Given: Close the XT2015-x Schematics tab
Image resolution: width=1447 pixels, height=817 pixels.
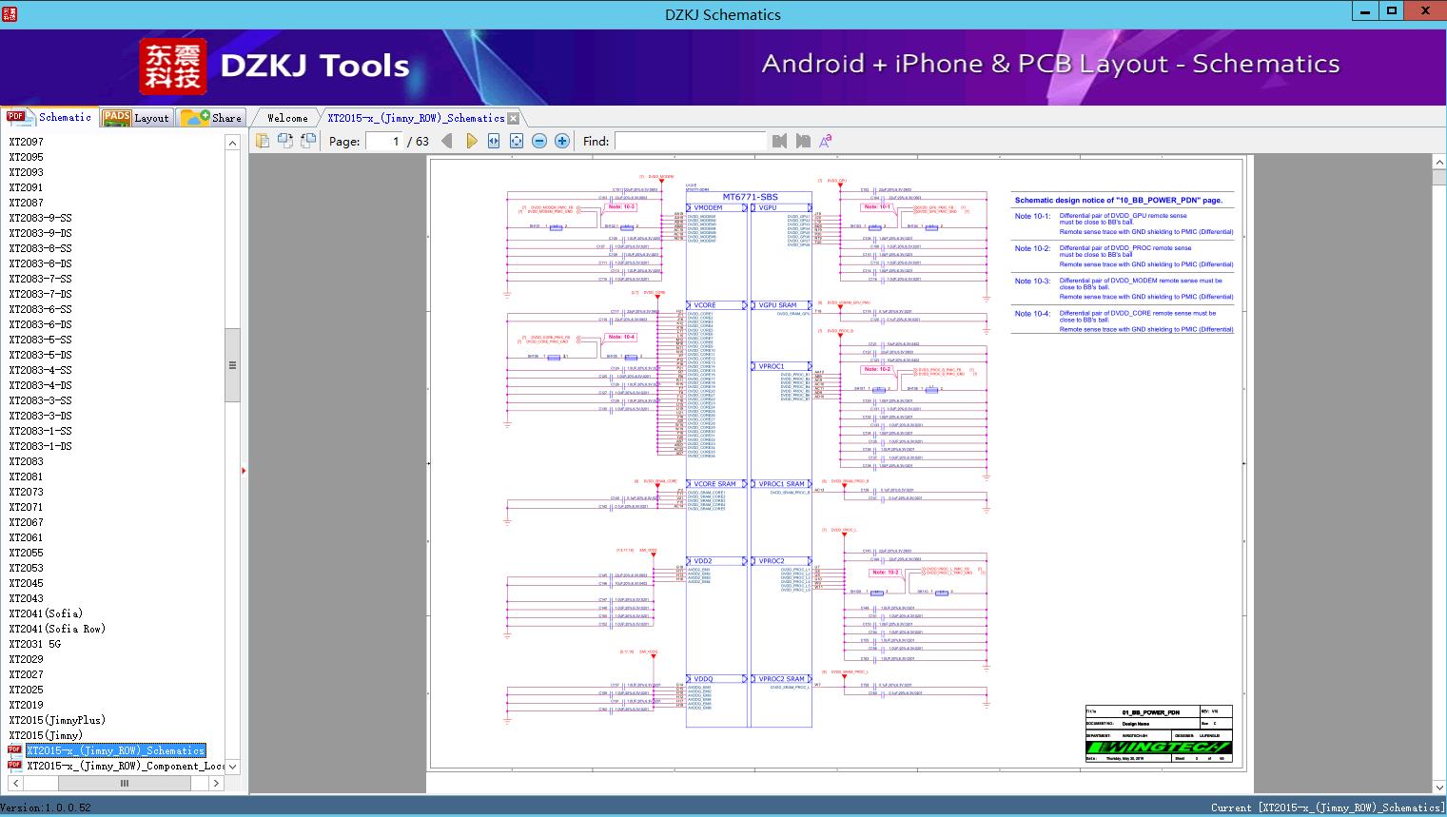Looking at the screenshot, I should point(514,118).
